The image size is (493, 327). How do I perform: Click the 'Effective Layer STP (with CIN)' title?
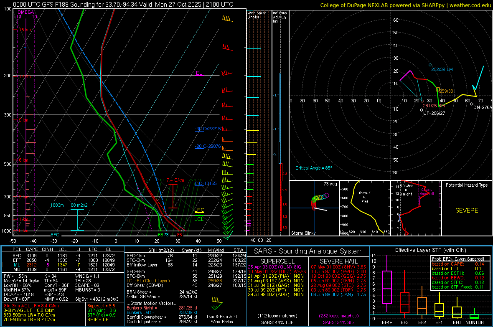pos(430,250)
